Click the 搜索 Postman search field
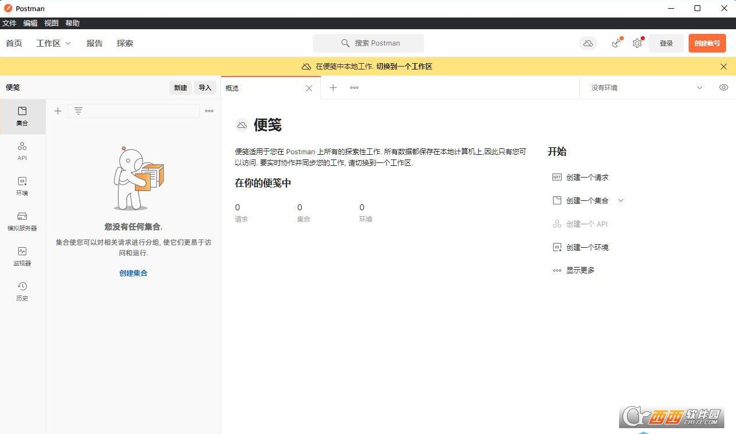736x434 pixels. coord(368,43)
